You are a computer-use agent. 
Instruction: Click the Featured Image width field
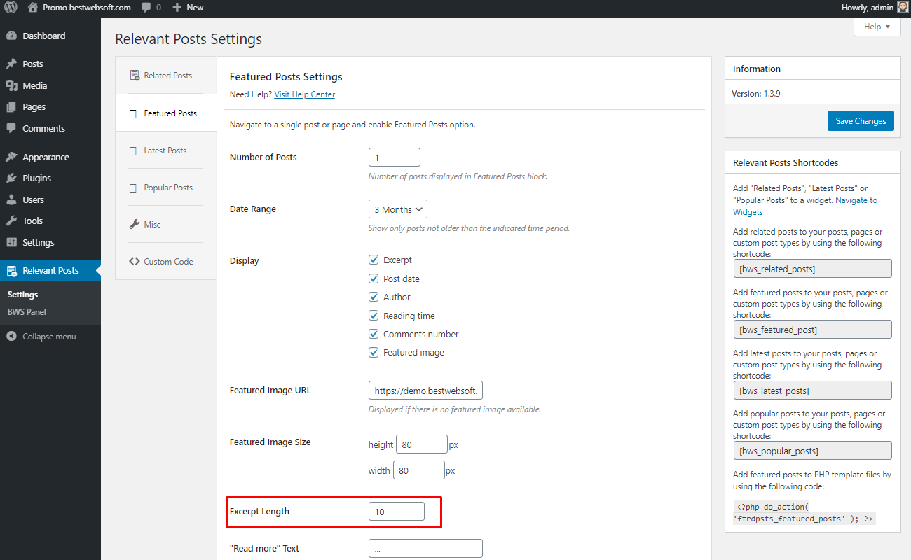click(419, 470)
